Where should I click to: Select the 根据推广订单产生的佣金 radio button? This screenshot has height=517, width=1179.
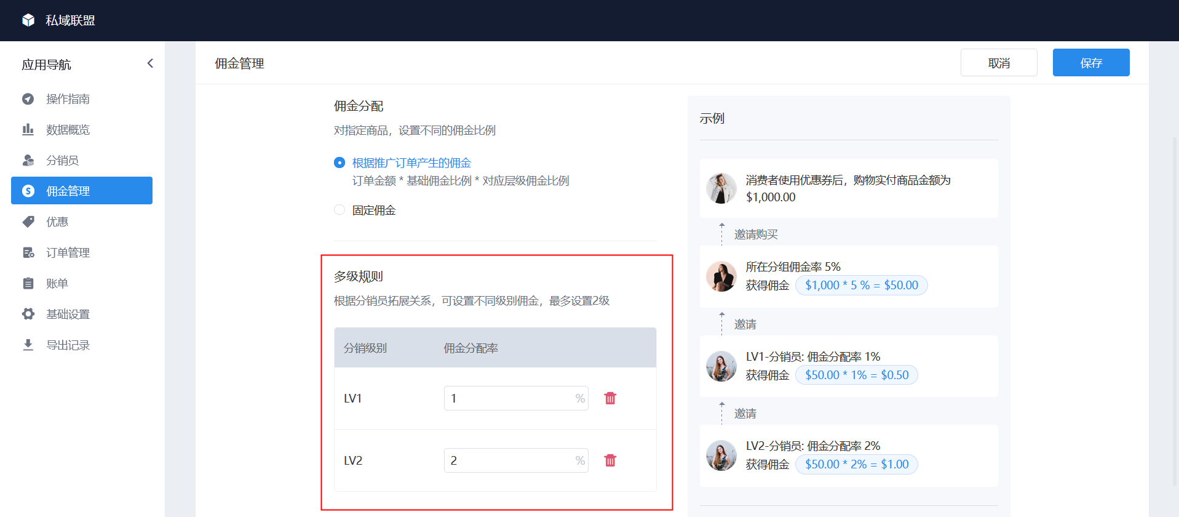pyautogui.click(x=339, y=162)
